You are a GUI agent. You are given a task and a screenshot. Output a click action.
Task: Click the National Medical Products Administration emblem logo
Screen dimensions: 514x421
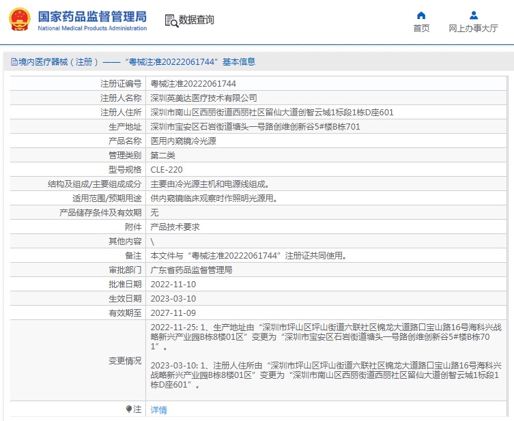pyautogui.click(x=19, y=20)
